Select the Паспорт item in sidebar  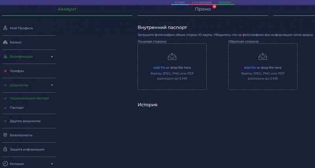(17, 107)
